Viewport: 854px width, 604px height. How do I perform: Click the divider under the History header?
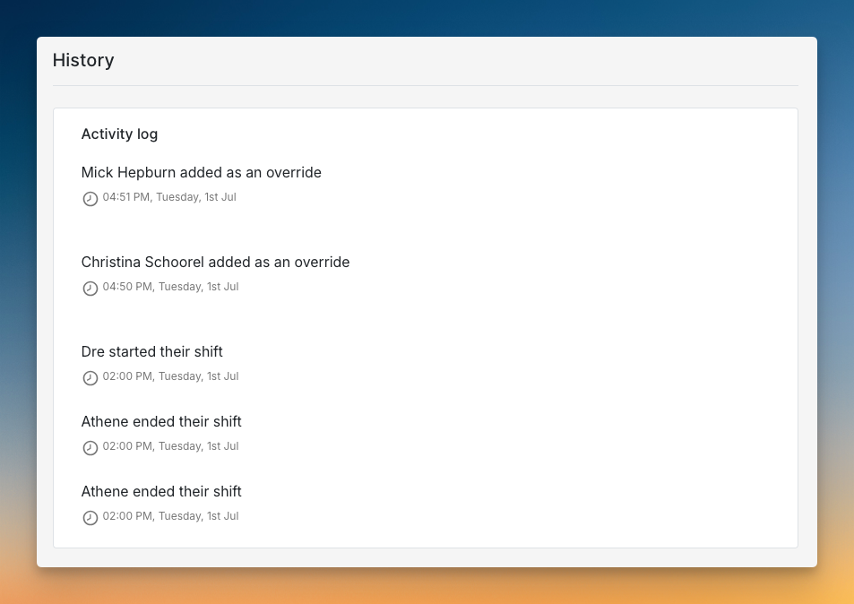[426, 85]
